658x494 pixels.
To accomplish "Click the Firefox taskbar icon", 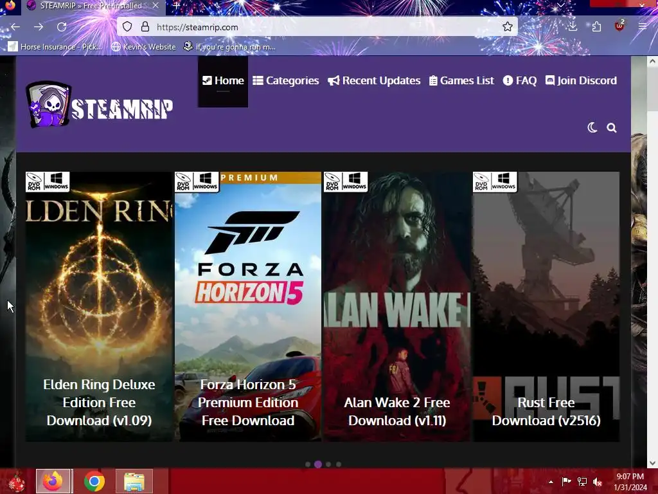I will pos(54,481).
